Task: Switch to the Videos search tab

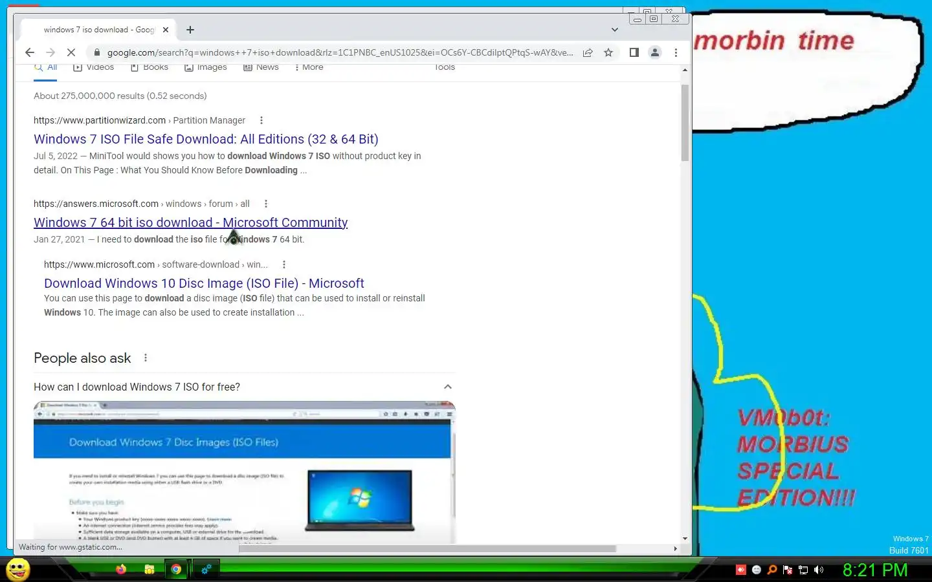Action: (94, 67)
